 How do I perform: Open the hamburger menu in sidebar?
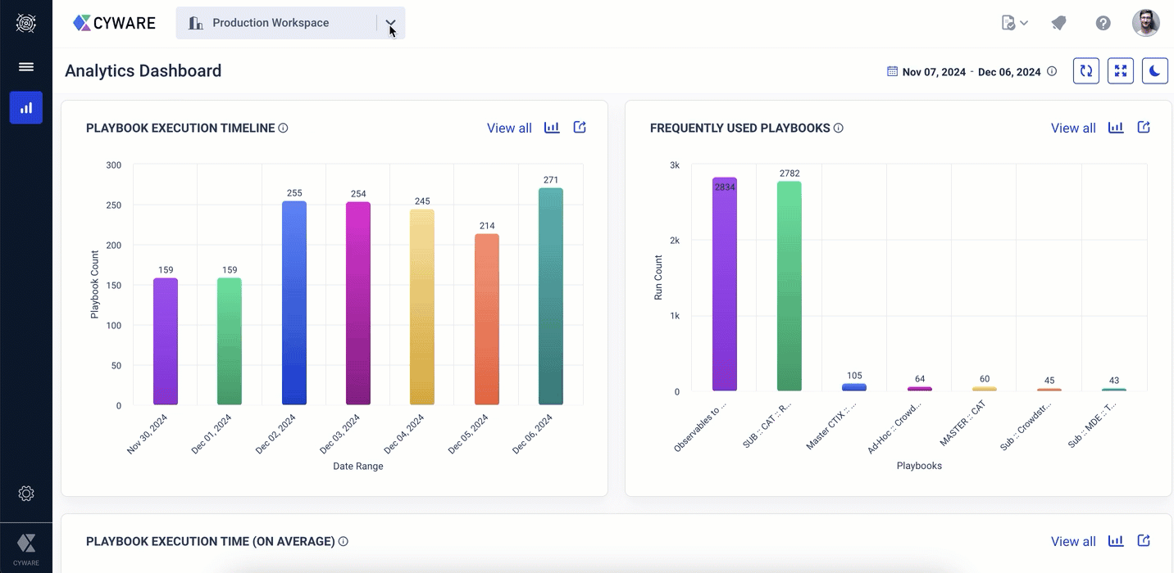26,67
